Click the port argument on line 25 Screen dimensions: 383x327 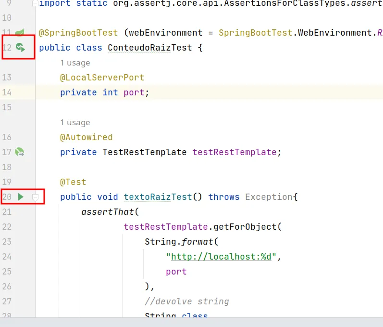[176, 272]
